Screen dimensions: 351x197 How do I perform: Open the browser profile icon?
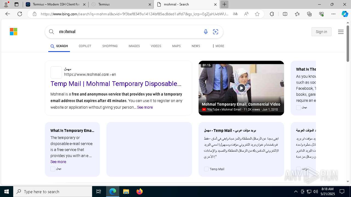(x=6, y=4)
